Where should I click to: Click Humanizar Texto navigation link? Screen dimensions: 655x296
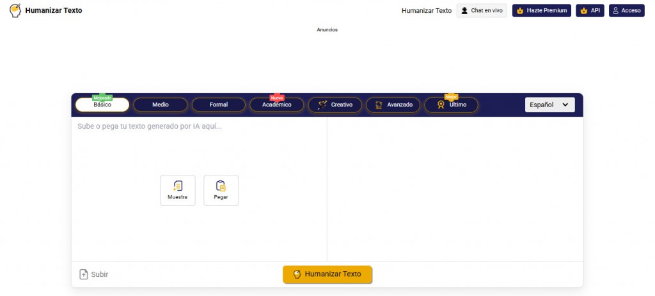point(426,11)
